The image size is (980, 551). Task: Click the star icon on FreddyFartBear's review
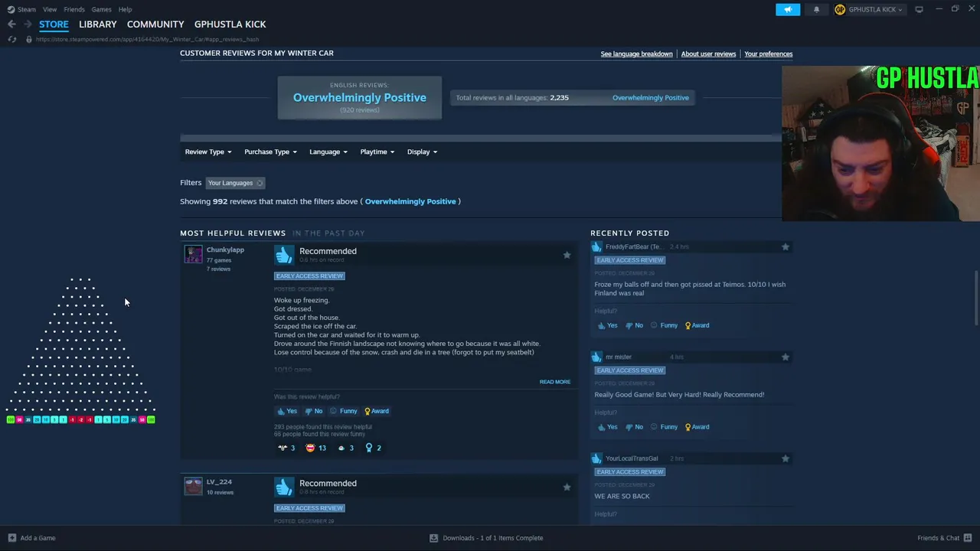[x=786, y=246]
